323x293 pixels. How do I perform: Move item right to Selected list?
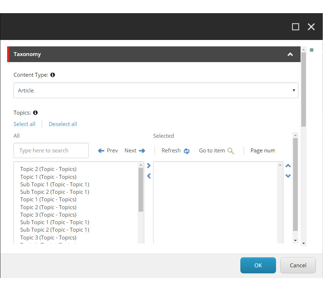[x=149, y=166]
